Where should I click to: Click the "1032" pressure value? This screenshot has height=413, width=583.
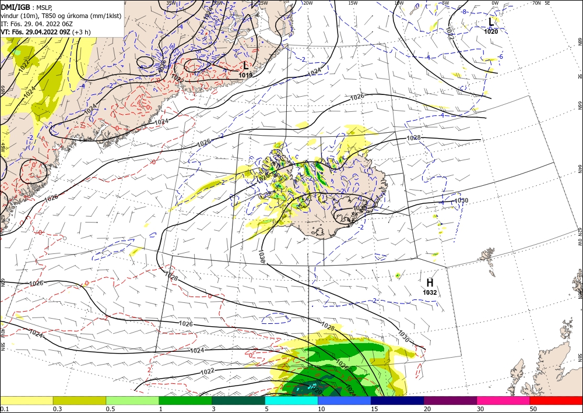coord(430,292)
